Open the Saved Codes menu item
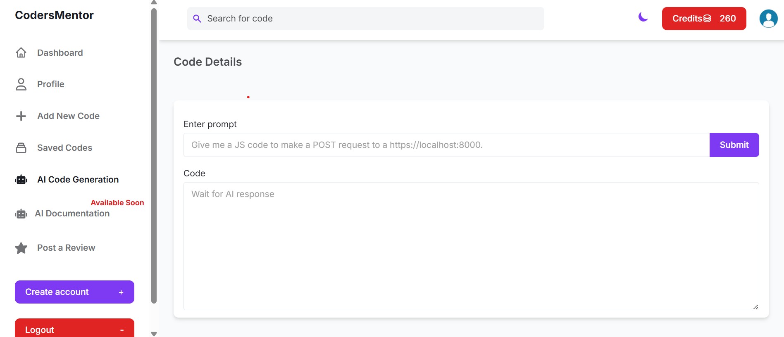 tap(64, 148)
